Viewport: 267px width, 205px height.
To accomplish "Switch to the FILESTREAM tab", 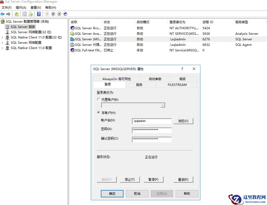I will coord(177,85).
